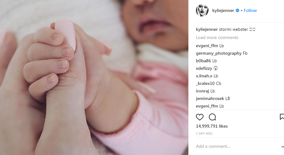284x155 pixels.
Task: Visit ironraj's profile
Action: pyautogui.click(x=203, y=91)
